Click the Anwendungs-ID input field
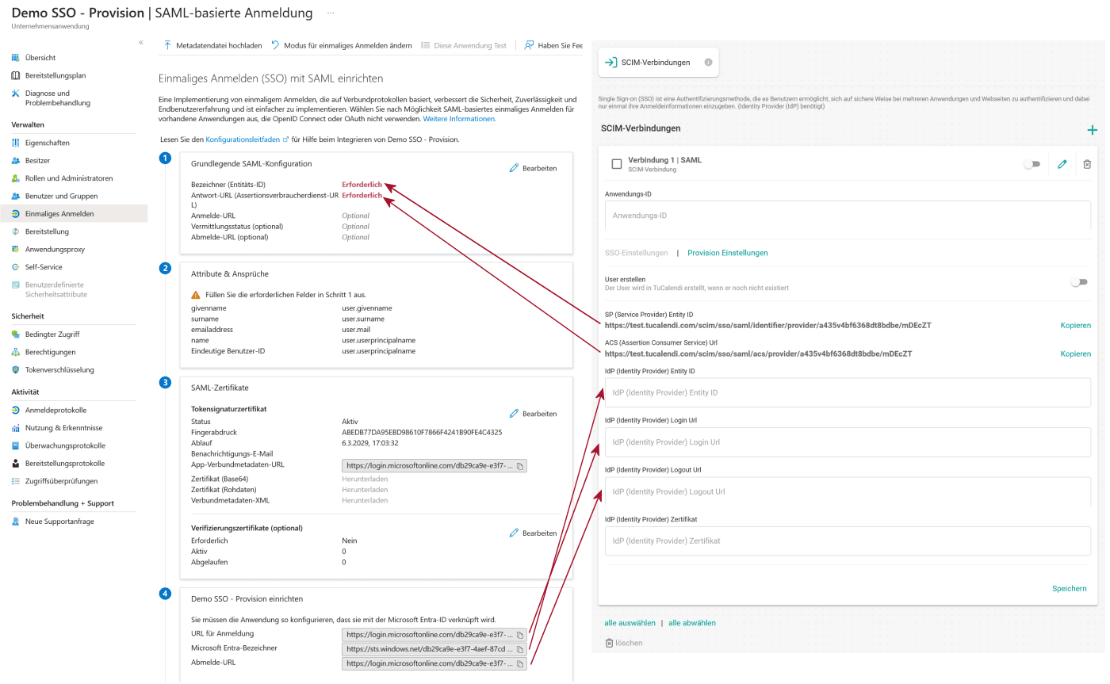 point(848,216)
